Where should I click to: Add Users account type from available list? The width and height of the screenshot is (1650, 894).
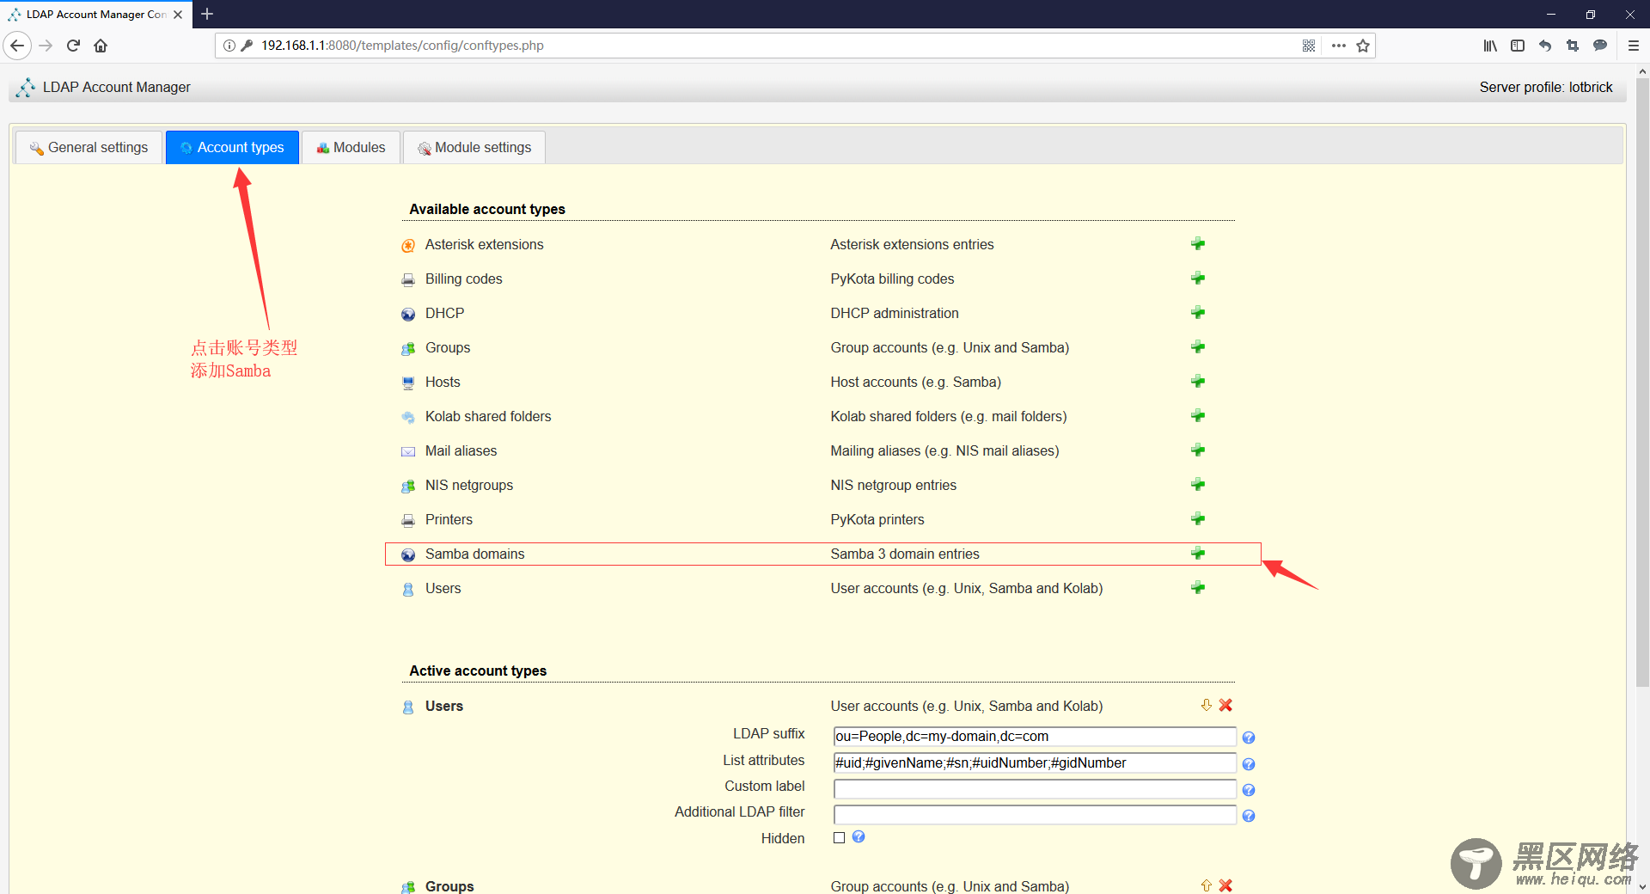pos(1198,588)
